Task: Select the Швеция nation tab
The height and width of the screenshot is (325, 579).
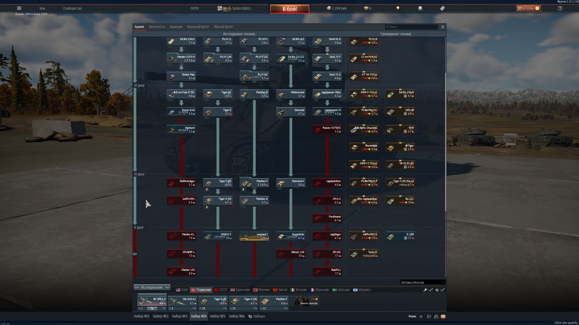Action: 341,290
